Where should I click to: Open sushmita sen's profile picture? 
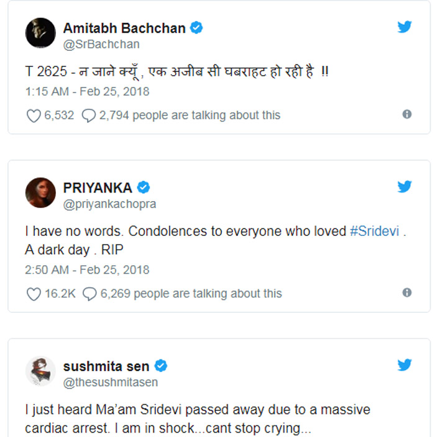(x=40, y=371)
